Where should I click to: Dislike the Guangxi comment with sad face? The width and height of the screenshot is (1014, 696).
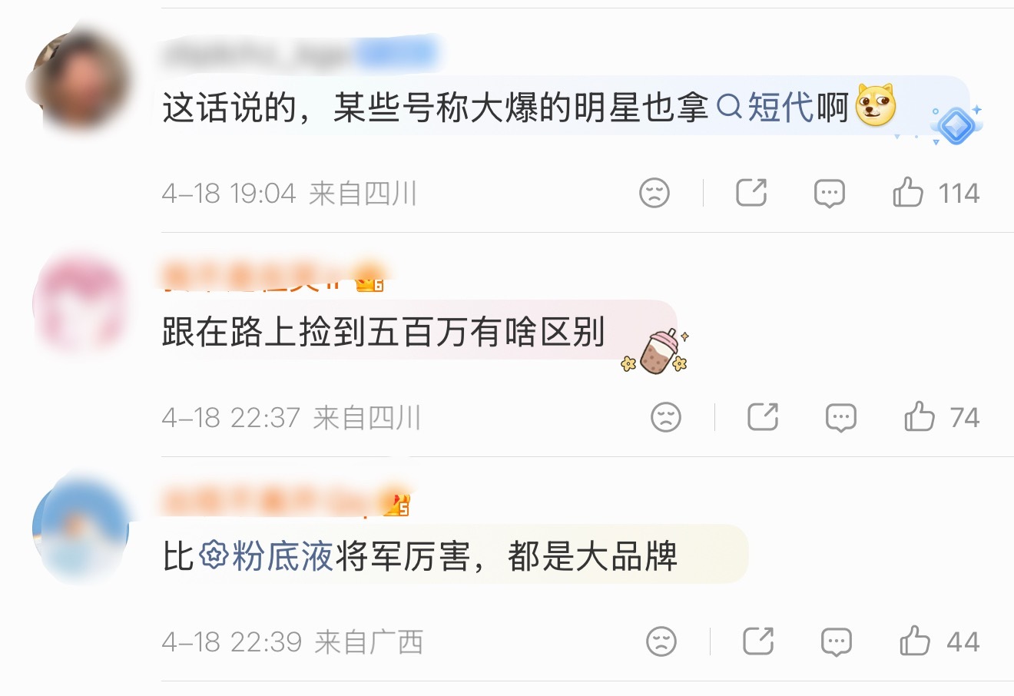(661, 641)
